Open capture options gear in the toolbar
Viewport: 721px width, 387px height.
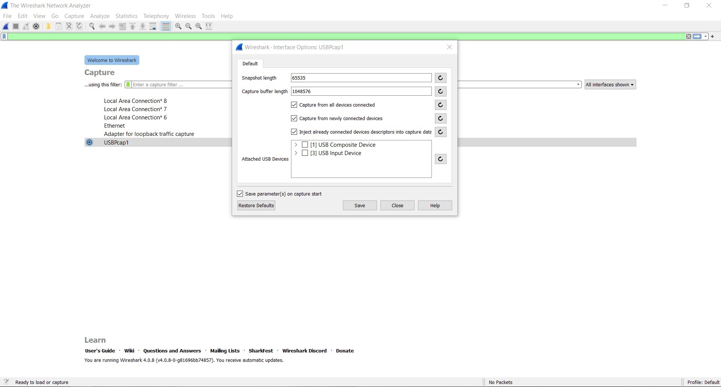pyautogui.click(x=36, y=26)
